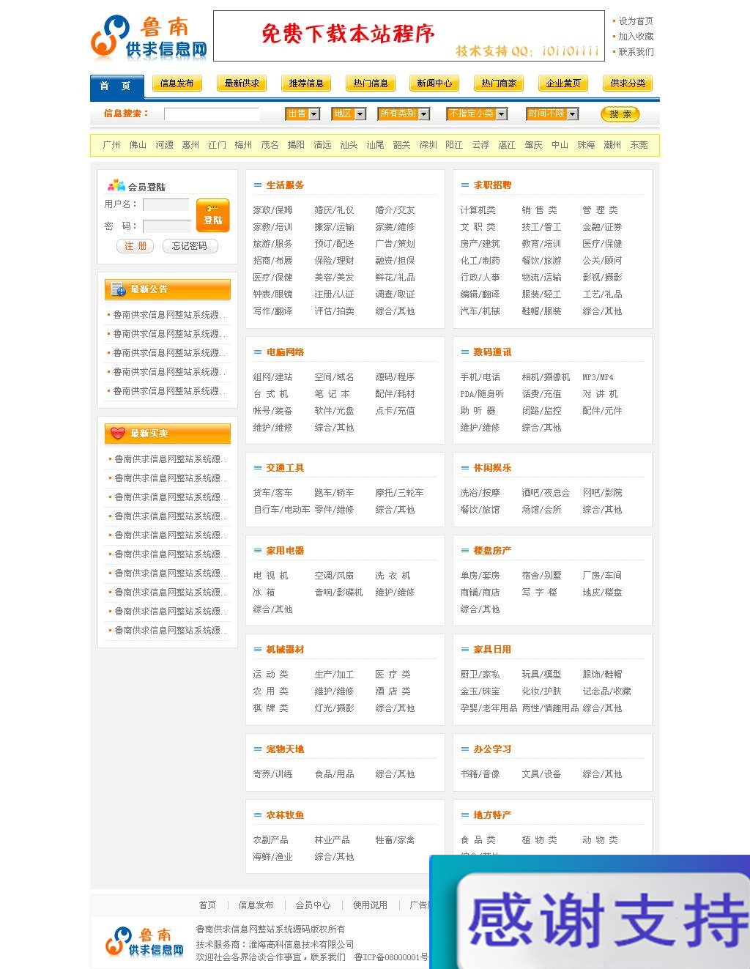Open the 免费下载本站程序 banner

[x=409, y=36]
